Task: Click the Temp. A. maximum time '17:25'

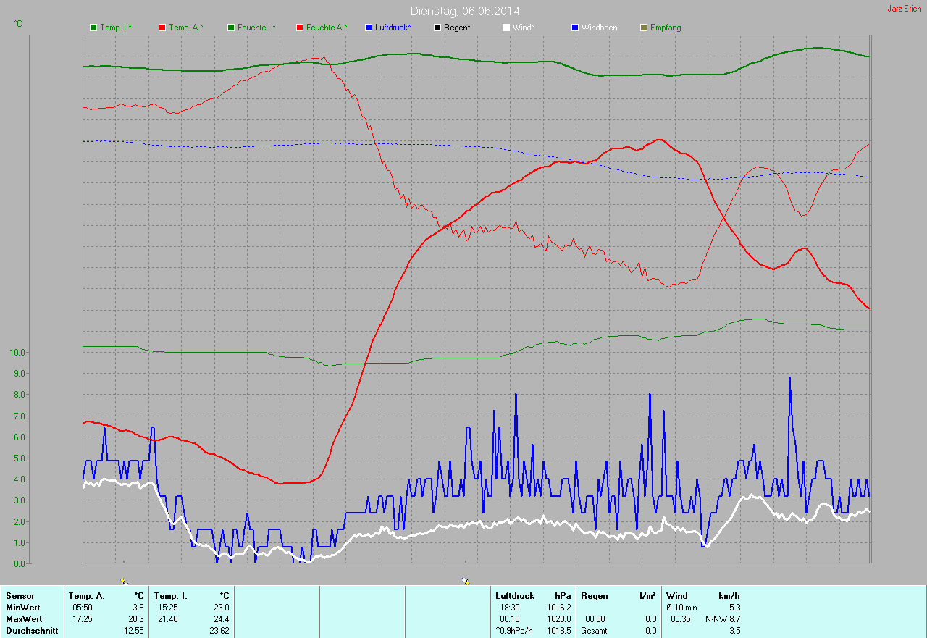Action: [x=83, y=619]
